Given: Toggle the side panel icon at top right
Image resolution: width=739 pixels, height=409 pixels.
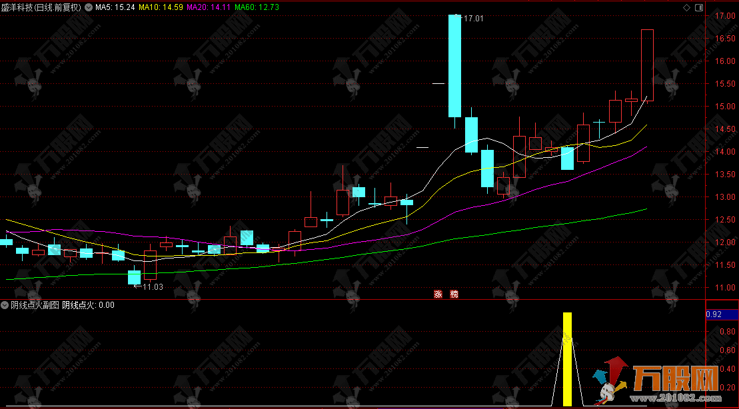Looking at the screenshot, I should (x=699, y=7).
